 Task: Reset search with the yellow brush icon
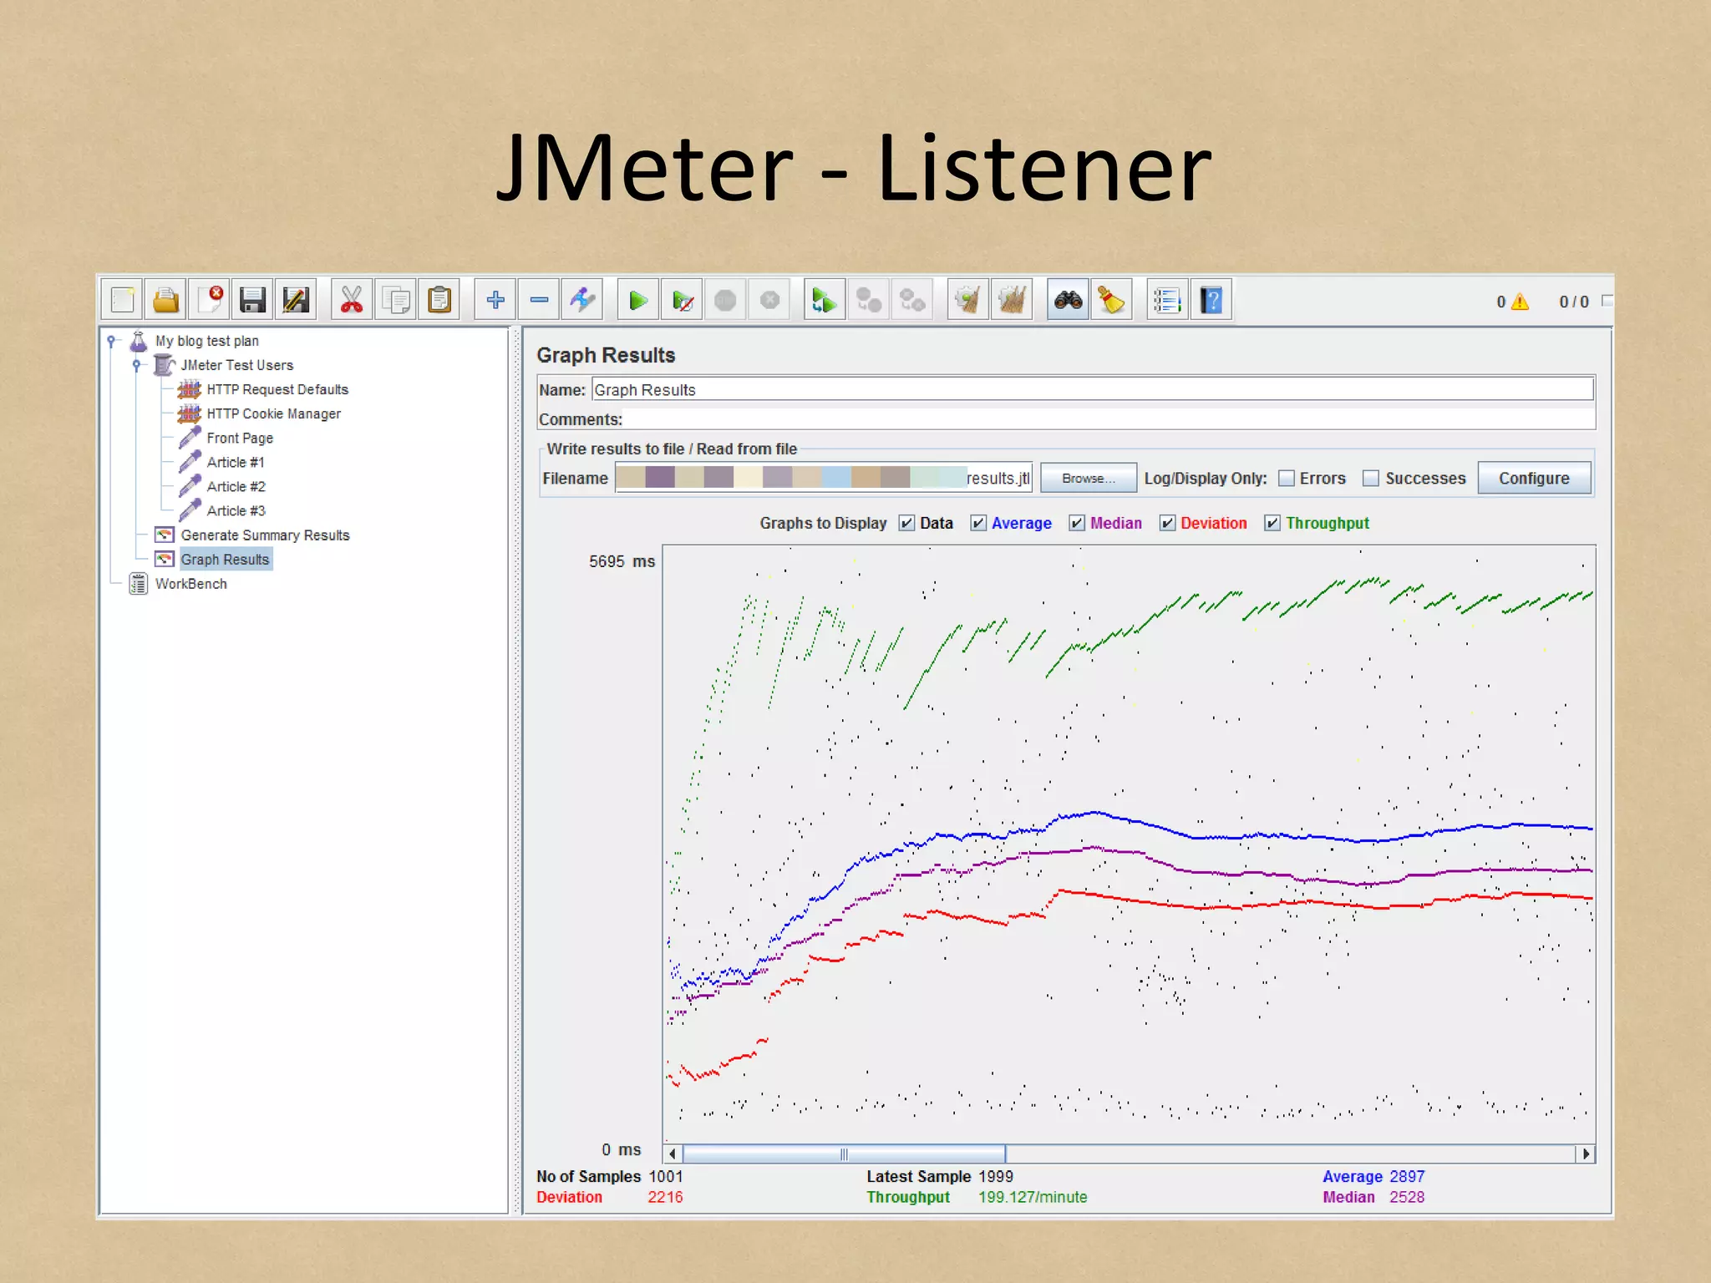[1111, 300]
